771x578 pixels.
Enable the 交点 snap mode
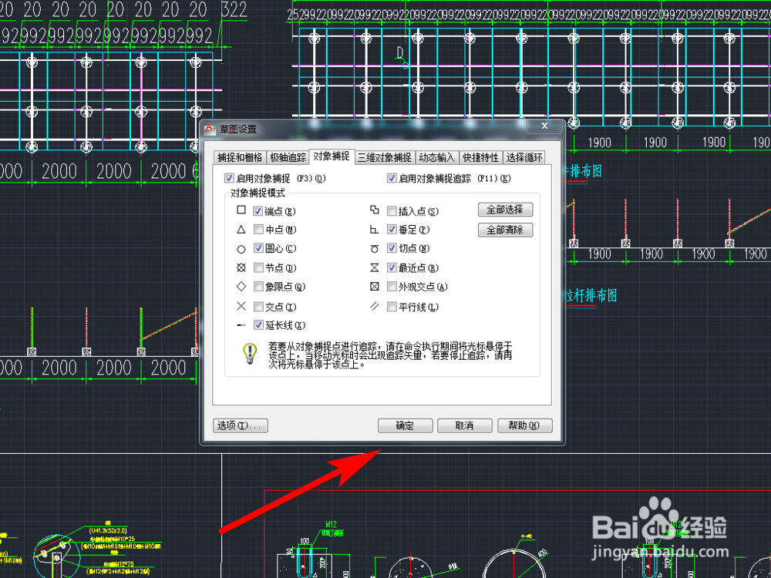pos(258,307)
